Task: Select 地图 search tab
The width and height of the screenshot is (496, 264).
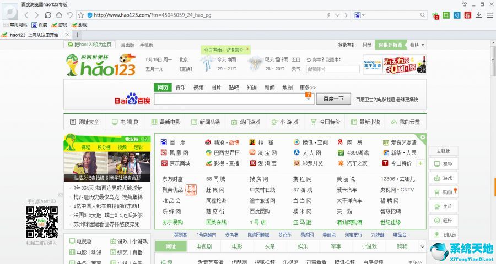Action: click(287, 87)
